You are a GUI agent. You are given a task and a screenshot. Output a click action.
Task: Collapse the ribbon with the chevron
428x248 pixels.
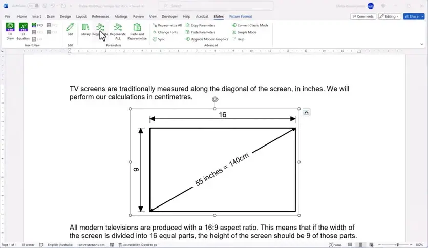point(422,44)
